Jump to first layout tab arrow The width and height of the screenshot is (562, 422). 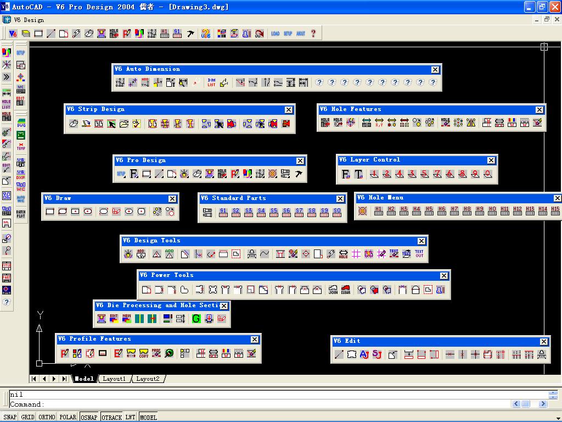coord(33,379)
